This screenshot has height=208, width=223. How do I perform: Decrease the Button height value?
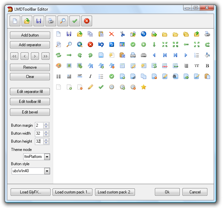46,143
